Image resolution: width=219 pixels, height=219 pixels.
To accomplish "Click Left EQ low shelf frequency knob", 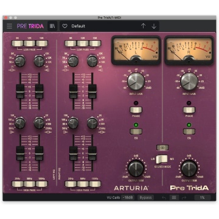I will point(20,123).
